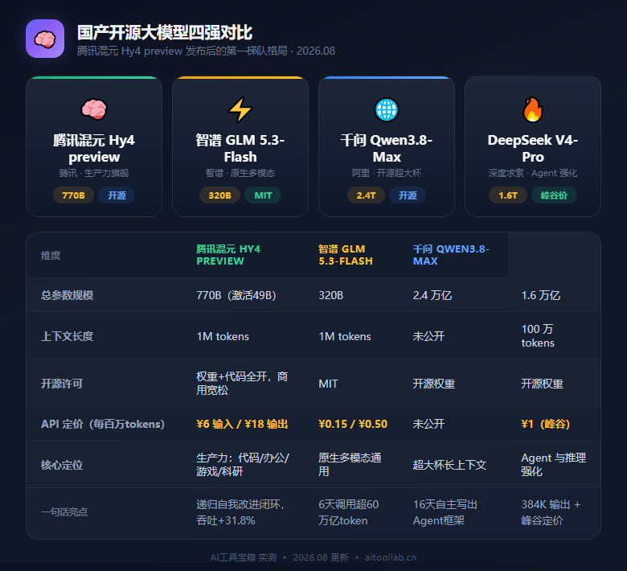The height and width of the screenshot is (571, 627).
Task: Click the 1.6T badge
Action: point(508,195)
